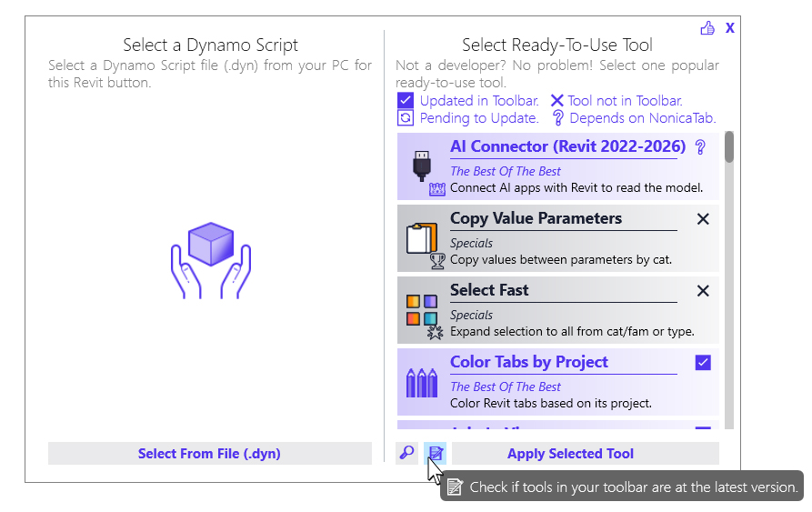The image size is (812, 512).
Task: Click the star badge on Select Fast
Action: (x=435, y=332)
